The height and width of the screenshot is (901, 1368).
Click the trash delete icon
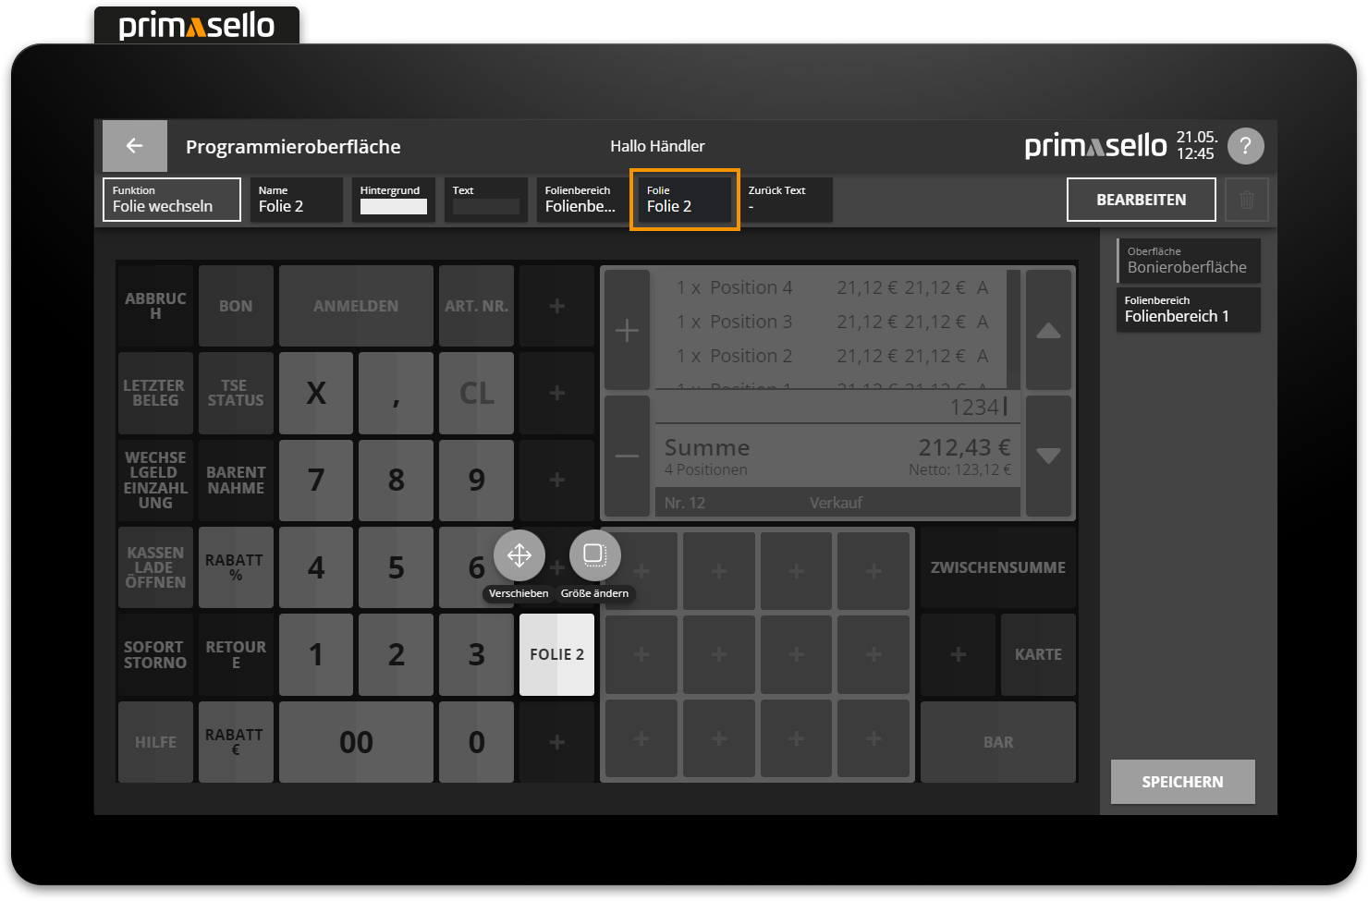pos(1246,200)
